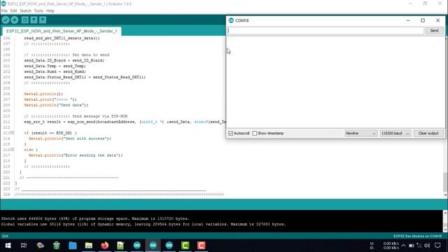Open the Edit menu
This screenshot has height=252, width=448.
pyautogui.click(x=13, y=11)
